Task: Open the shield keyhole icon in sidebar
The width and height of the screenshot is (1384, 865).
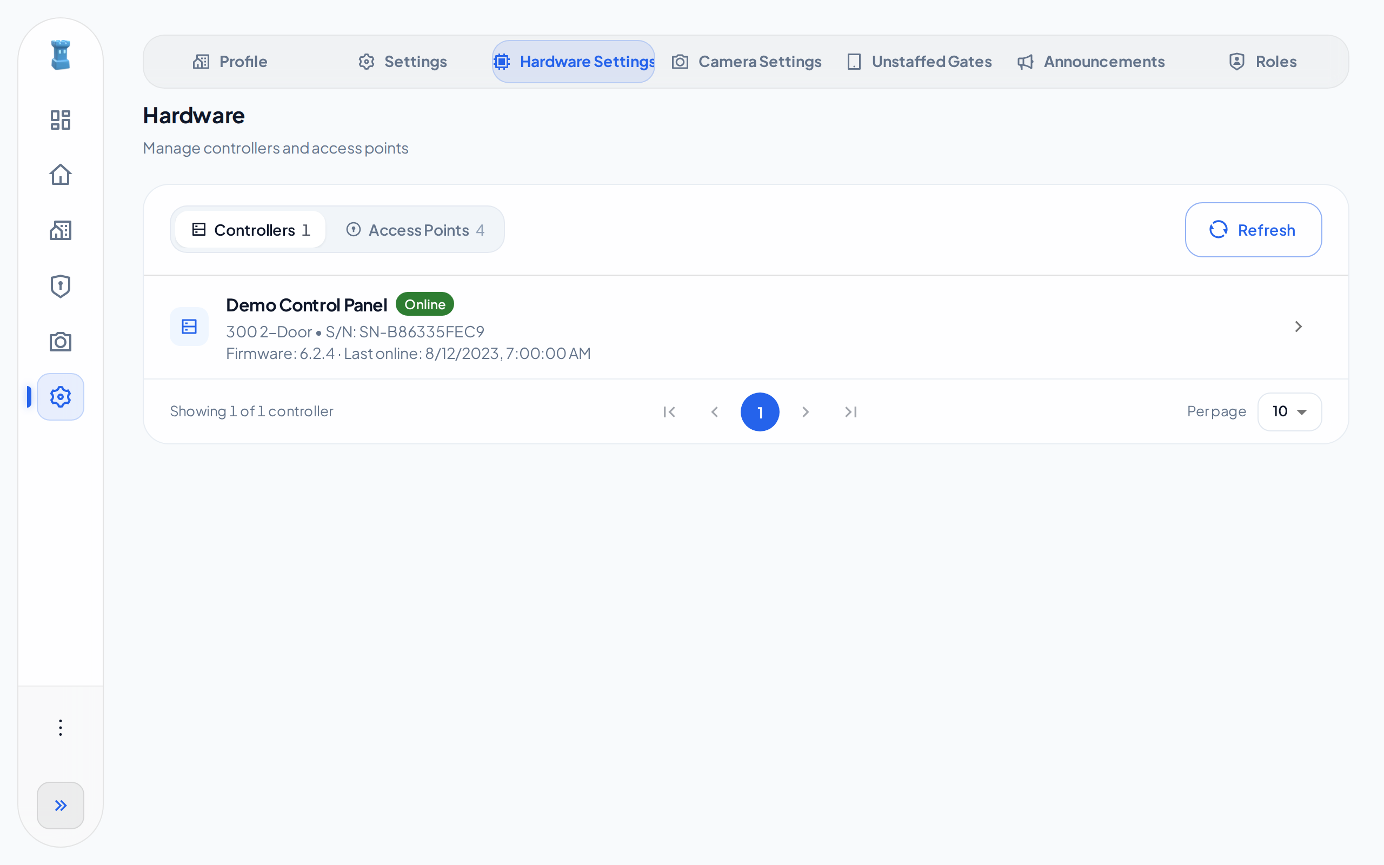Action: tap(60, 286)
